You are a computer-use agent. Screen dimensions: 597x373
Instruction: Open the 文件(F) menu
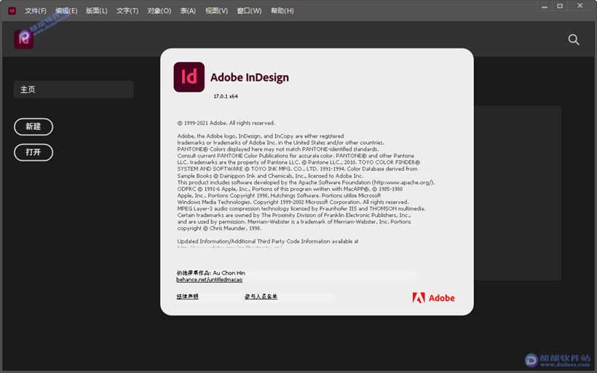[36, 11]
